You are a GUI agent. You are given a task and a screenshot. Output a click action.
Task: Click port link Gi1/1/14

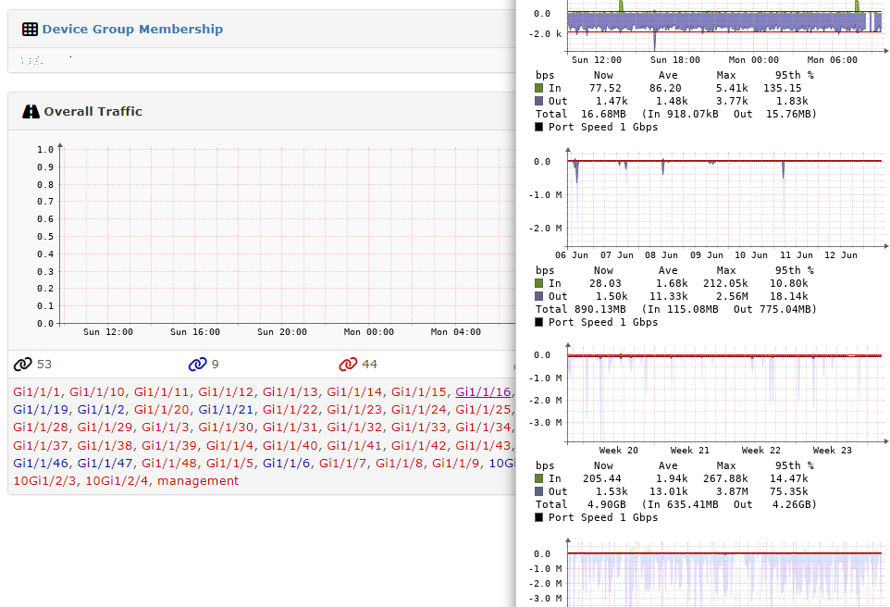(354, 391)
